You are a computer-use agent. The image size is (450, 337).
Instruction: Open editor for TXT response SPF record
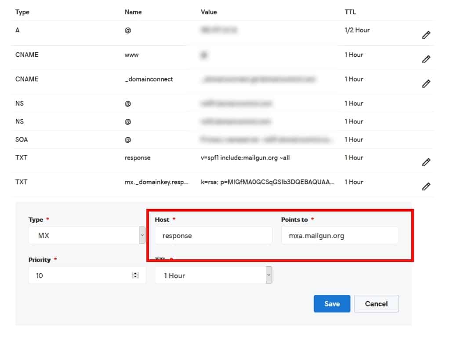coord(425,162)
